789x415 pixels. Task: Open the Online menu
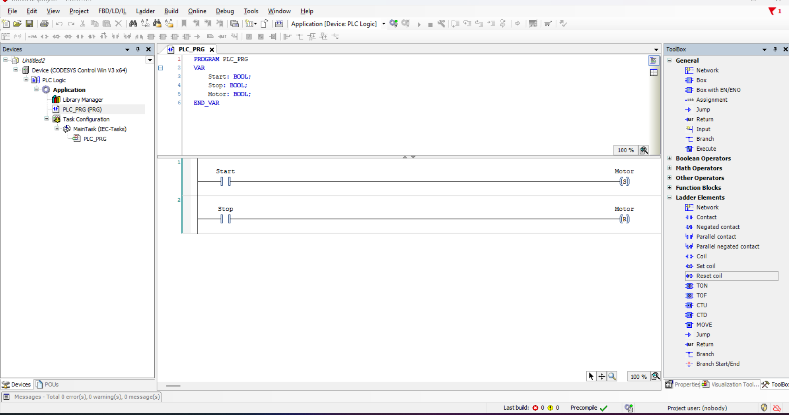pos(197,11)
